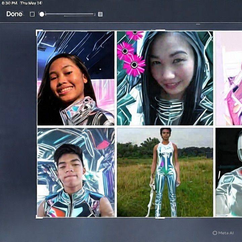242x242 pixels.
Task: Click the Thu May 14 date
Action: (31, 3)
